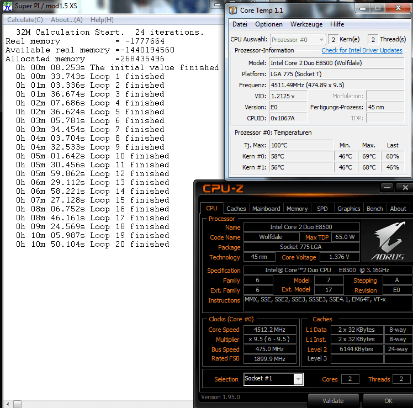Click the Multiplier value x 9.5 (6 - 9.5)

click(269, 339)
